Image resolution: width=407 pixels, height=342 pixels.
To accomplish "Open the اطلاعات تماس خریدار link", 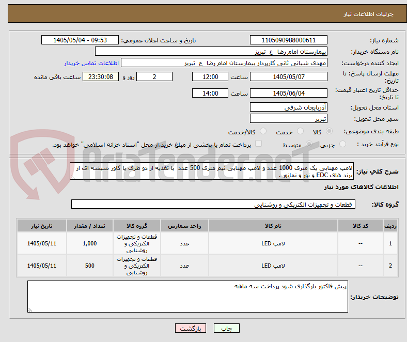I will tap(91, 63).
